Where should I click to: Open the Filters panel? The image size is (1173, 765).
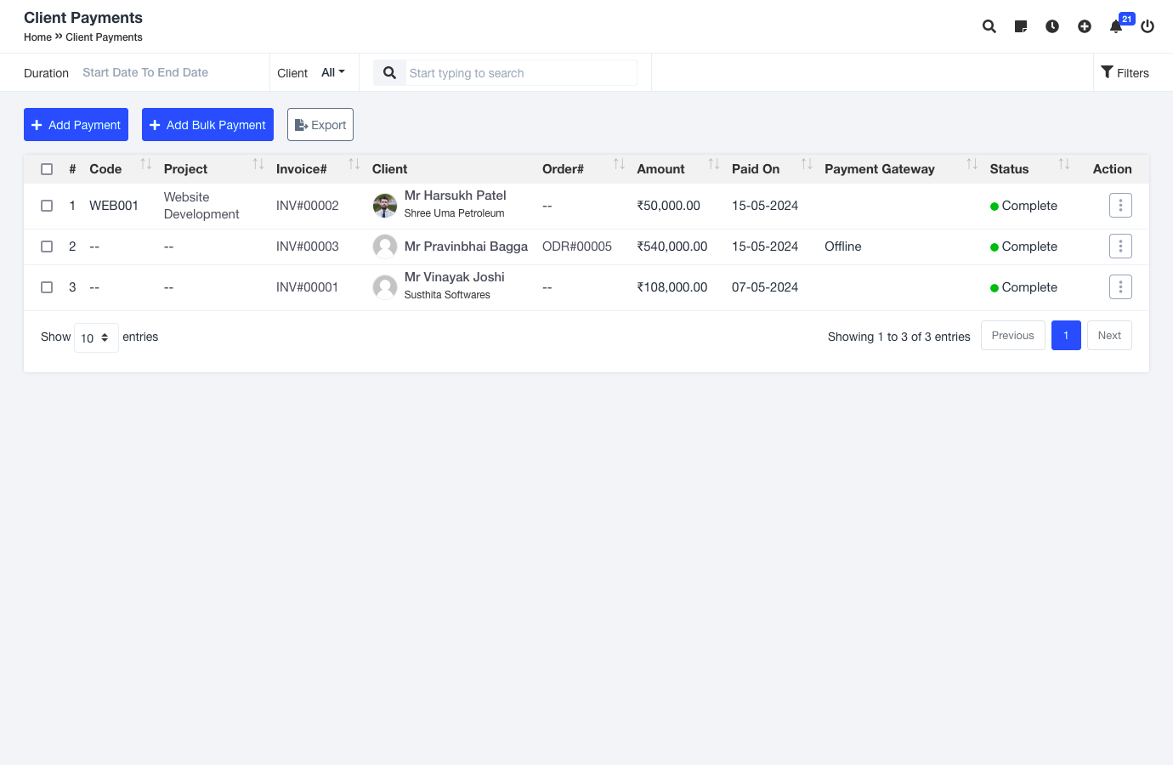(x=1125, y=73)
